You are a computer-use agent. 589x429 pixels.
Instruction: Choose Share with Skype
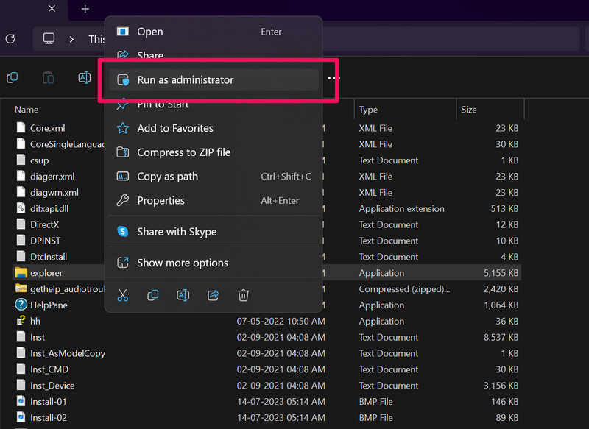pos(177,232)
